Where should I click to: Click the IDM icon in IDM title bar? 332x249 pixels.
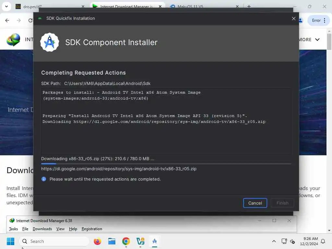pyautogui.click(x=12, y=220)
